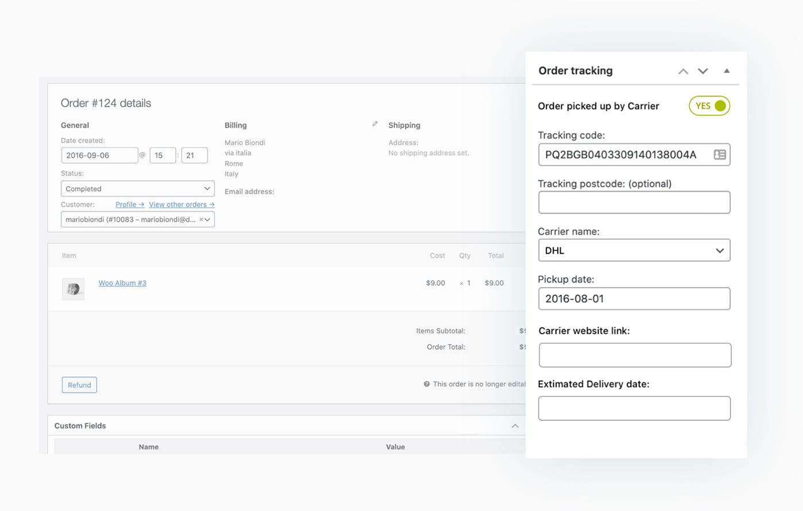The height and width of the screenshot is (511, 803).
Task: Clear the selected customer with the x icon
Action: (200, 219)
